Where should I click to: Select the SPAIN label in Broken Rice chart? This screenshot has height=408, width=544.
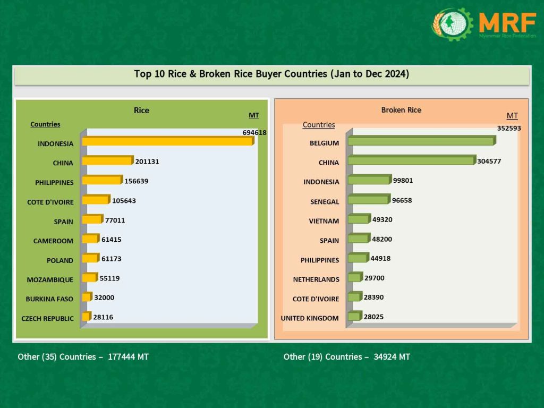329,241
